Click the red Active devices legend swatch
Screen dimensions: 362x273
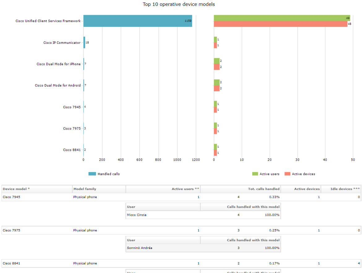coord(287,174)
